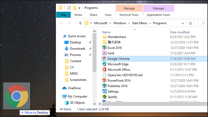Open the Content folder in sidebar
The height and width of the screenshot is (117, 208).
(75, 61)
